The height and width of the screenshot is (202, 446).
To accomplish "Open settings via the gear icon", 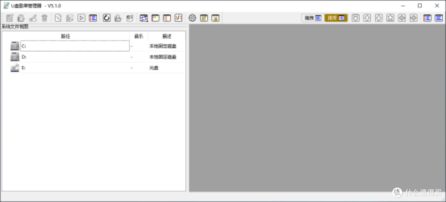I will click(192, 18).
